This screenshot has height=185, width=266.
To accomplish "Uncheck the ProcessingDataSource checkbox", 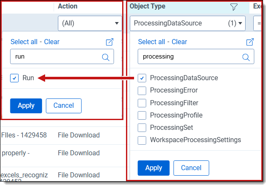I will 142,78.
